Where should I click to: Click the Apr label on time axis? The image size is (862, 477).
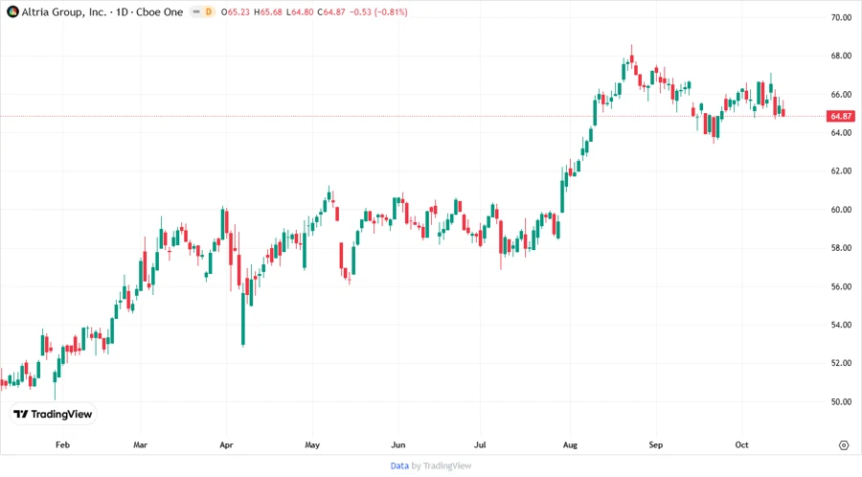(x=226, y=444)
